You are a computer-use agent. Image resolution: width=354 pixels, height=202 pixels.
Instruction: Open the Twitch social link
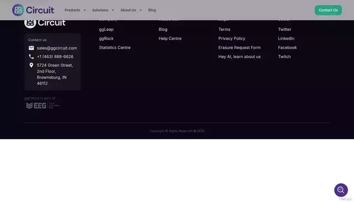[284, 57]
